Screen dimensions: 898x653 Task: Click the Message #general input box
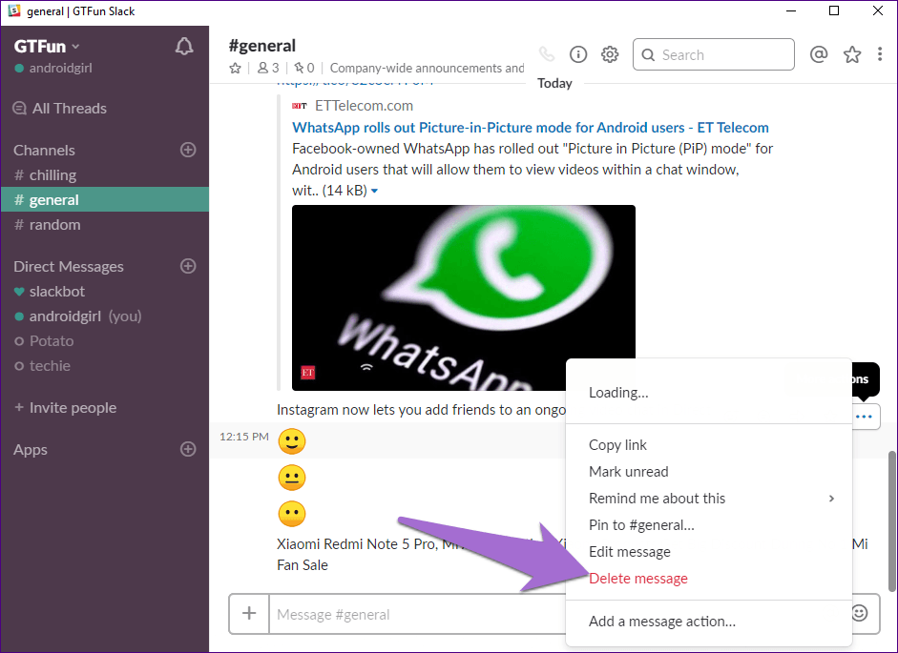[417, 614]
